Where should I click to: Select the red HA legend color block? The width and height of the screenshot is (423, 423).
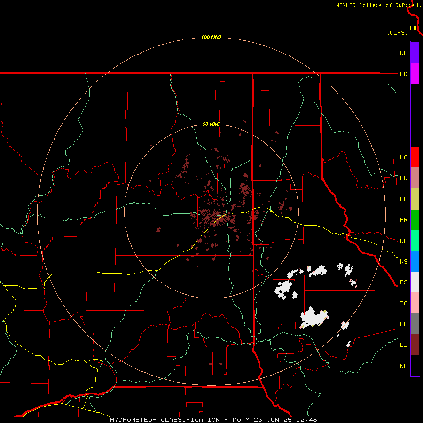[x=415, y=157]
